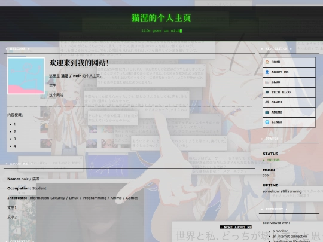Click list item '1' under 内容梗概
The image size is (323, 242).
(x=14, y=124)
